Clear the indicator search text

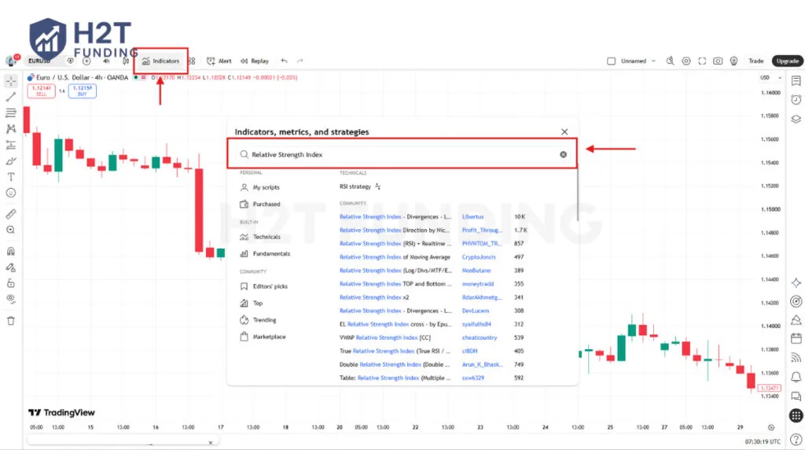[563, 155]
